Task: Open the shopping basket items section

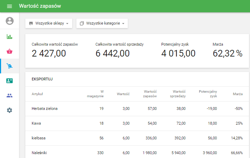Action: pyautogui.click(x=10, y=51)
